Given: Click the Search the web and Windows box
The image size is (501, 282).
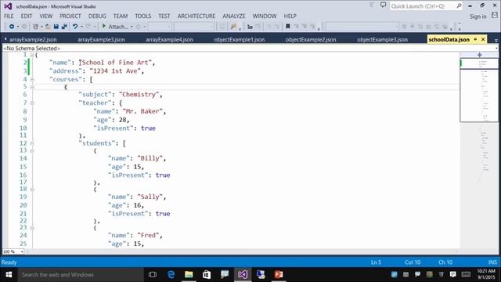Looking at the screenshot, I should coord(81,275).
